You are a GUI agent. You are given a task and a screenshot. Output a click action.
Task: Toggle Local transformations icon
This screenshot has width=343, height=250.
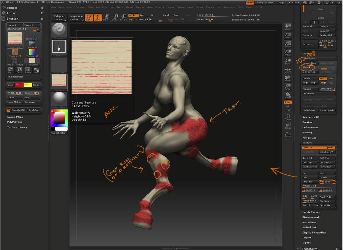(x=288, y=61)
